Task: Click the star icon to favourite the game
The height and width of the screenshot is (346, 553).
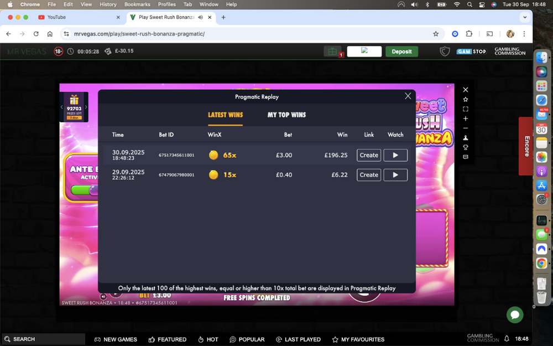Action: coord(466,99)
